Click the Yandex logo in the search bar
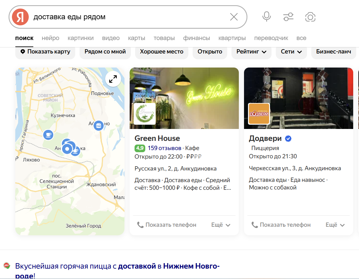Viewport: 359px width, 279px height. pos(20,17)
